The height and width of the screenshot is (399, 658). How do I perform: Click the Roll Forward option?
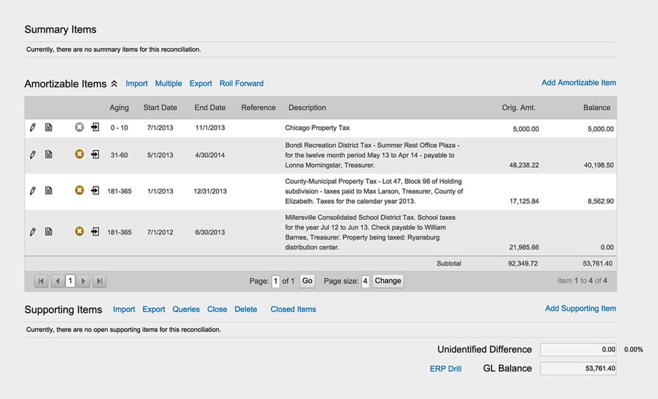coord(241,83)
